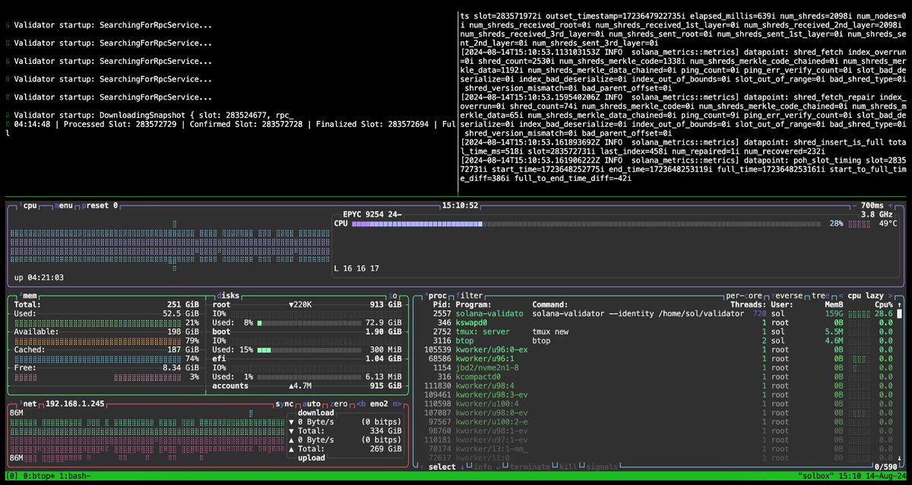Cycle the preset 0 option

(x=101, y=205)
